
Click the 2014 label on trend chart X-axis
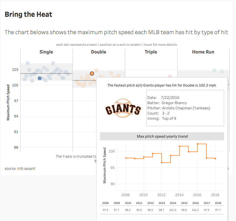click(x=179, y=195)
